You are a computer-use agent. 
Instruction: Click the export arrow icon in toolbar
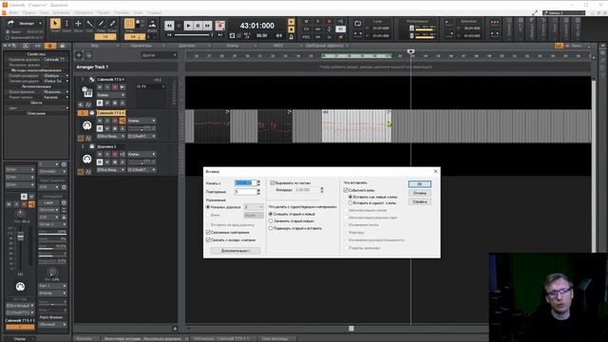click(x=10, y=23)
